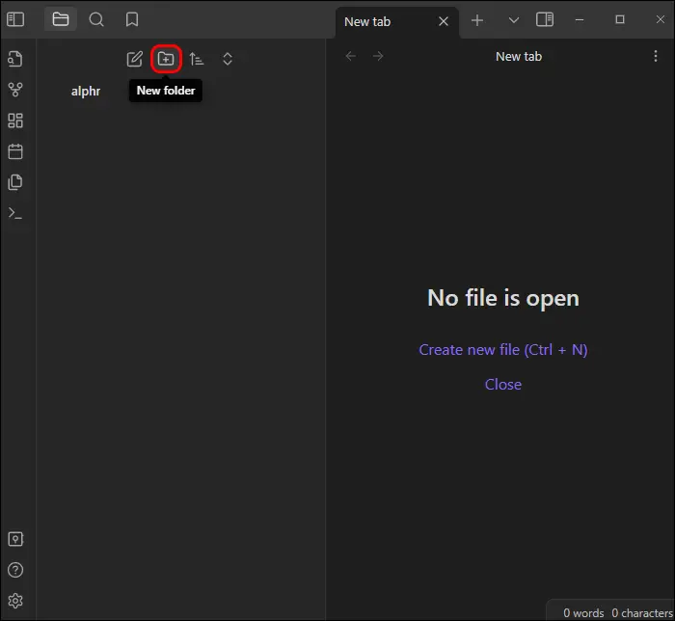675x621 pixels.
Task: Open graph view from ribbon
Action: point(15,90)
